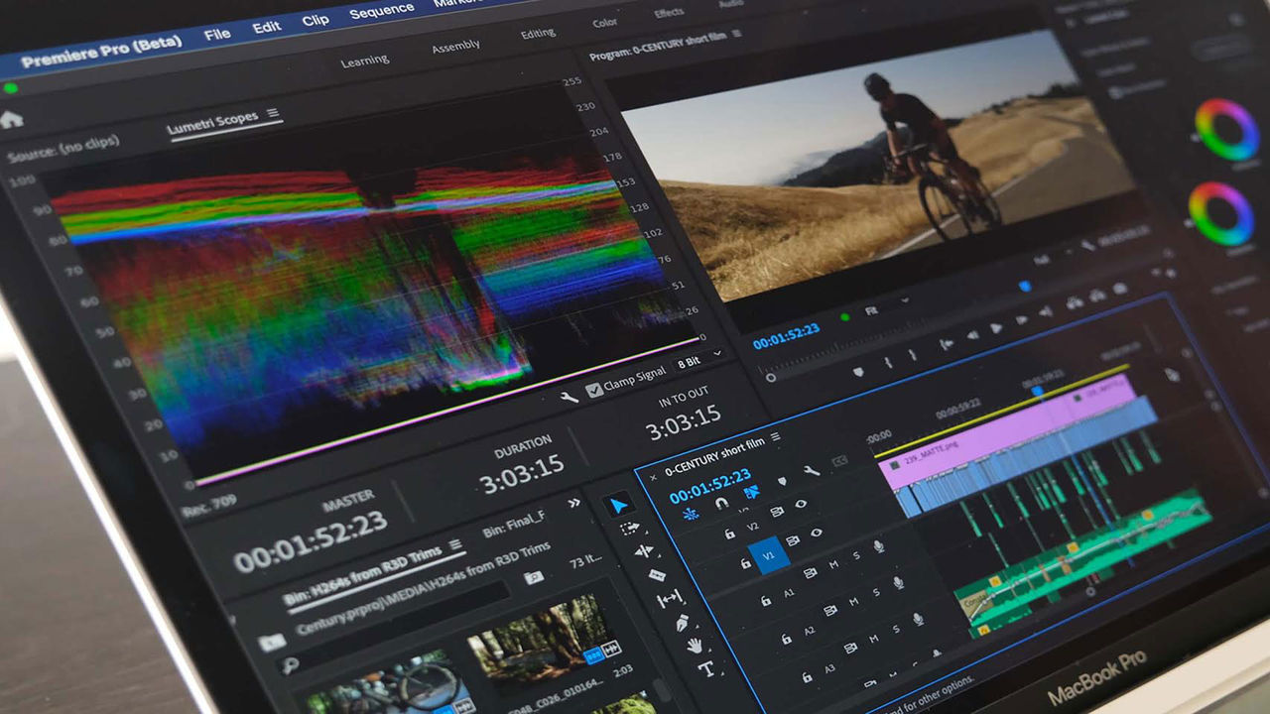Click the Program monitor blue playhead
Image resolution: width=1270 pixels, height=714 pixels.
coord(1024,286)
